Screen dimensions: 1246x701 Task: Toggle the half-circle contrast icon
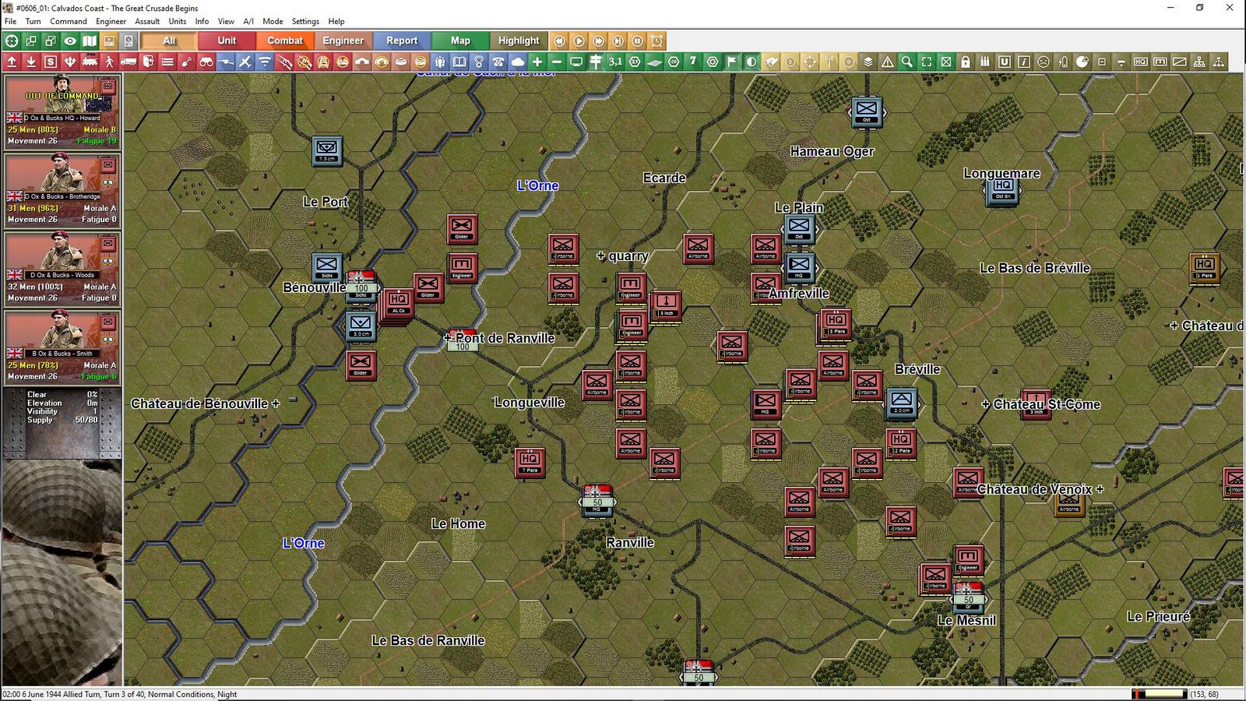[x=751, y=62]
